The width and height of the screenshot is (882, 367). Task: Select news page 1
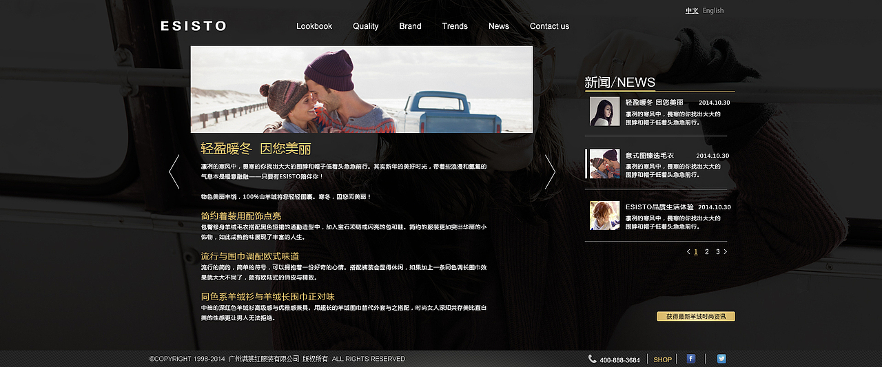click(696, 252)
